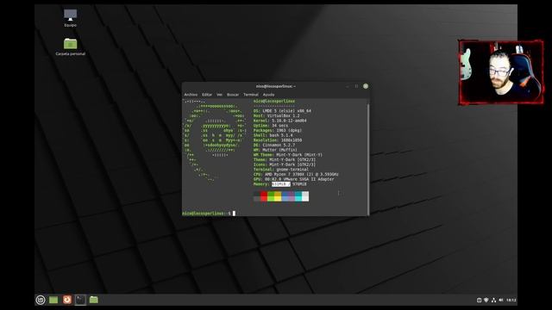Open the Terminal menu in menu bar
The height and width of the screenshot is (310, 552).
pyautogui.click(x=251, y=95)
